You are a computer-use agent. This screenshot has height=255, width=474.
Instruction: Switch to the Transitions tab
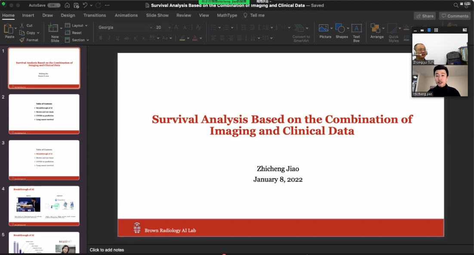pyautogui.click(x=95, y=15)
